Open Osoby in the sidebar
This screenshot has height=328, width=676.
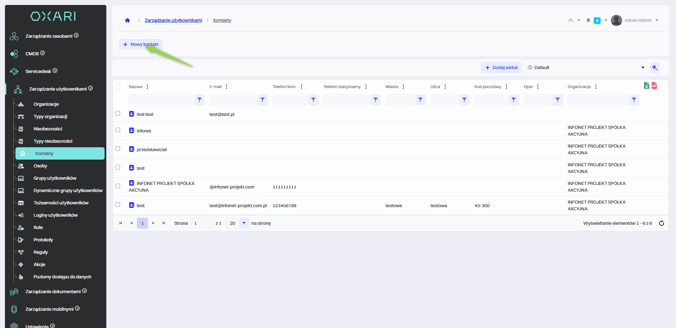coord(40,166)
